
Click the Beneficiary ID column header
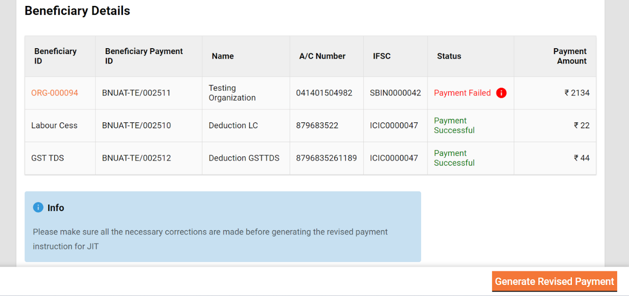55,56
